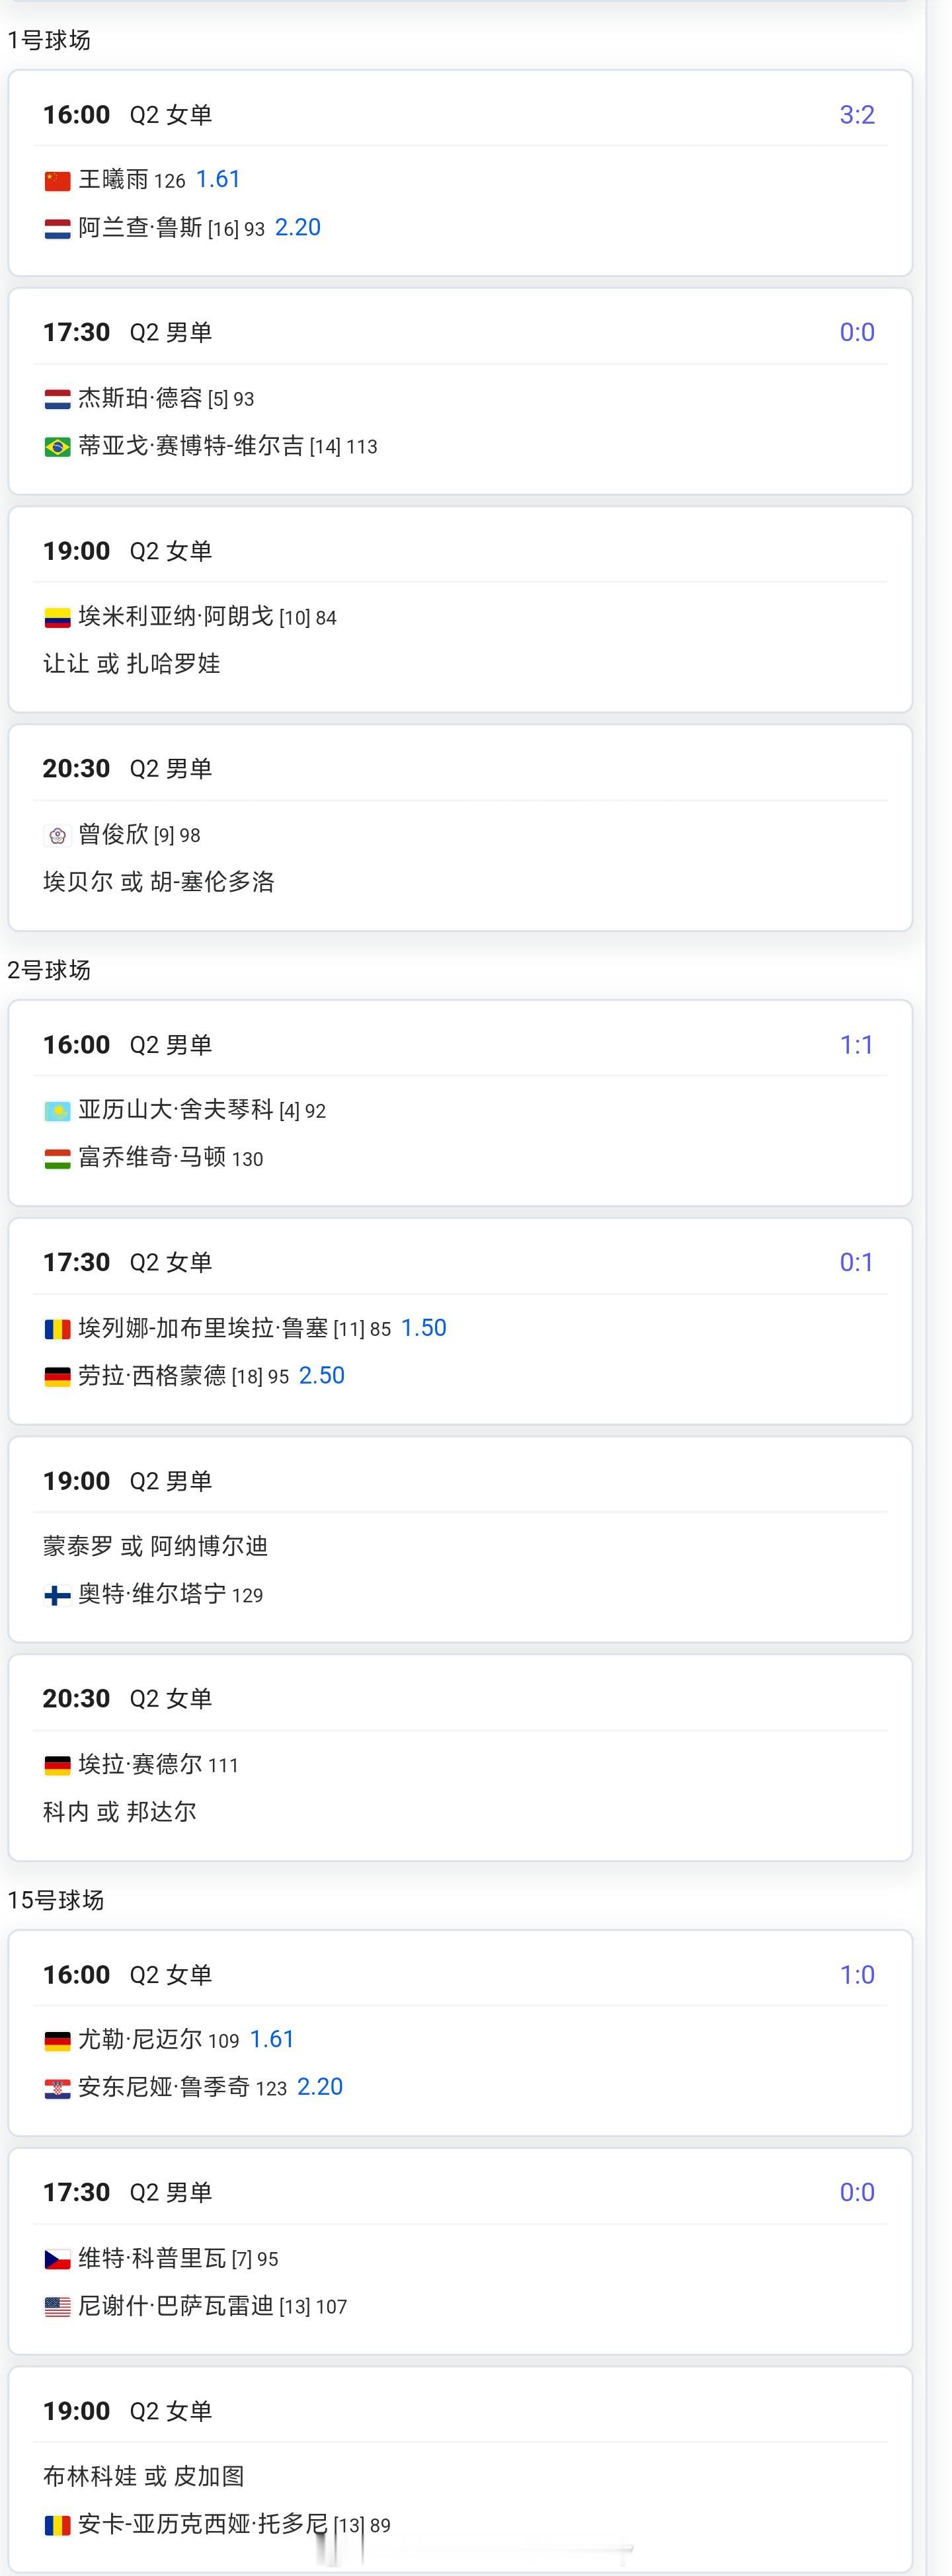Click the Finland flag beside 奥特·维尔塔宁
The image size is (952, 2576).
point(57,1596)
